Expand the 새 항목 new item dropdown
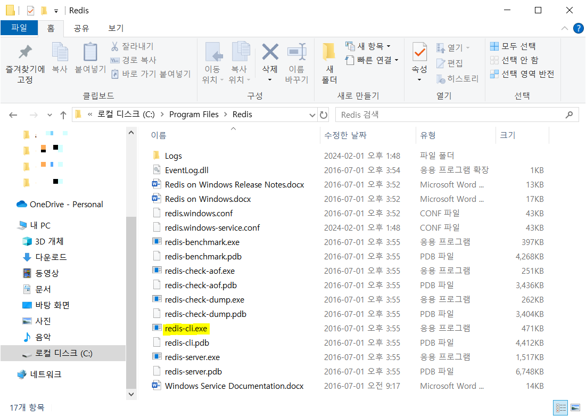 tap(368, 46)
